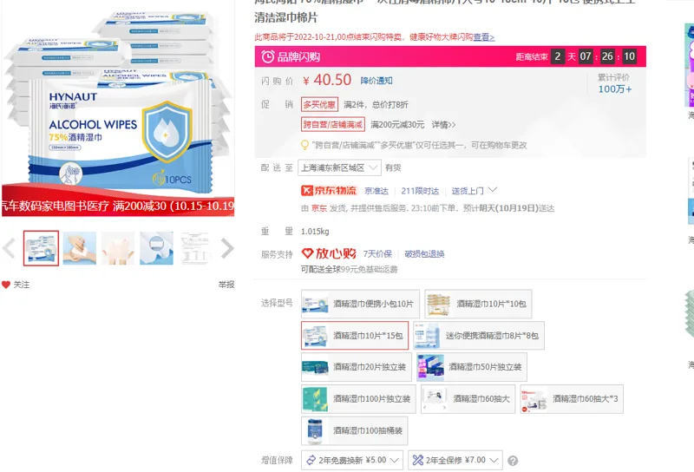Open the 2年免费换新 ¥5.00 dropdown
Viewport: 694px width, 472px height.
352,461
